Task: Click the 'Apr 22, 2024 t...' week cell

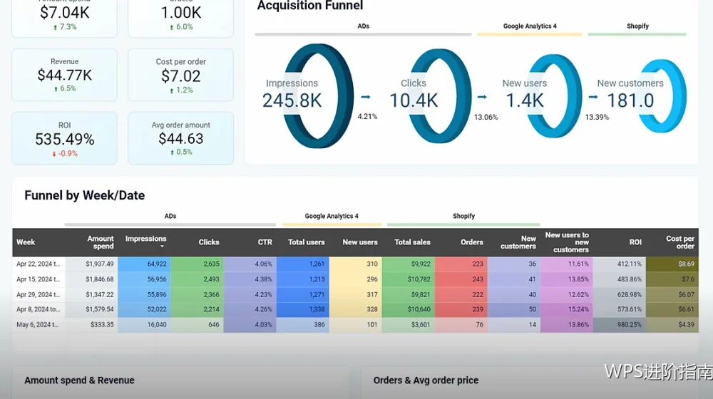Action: 39,264
